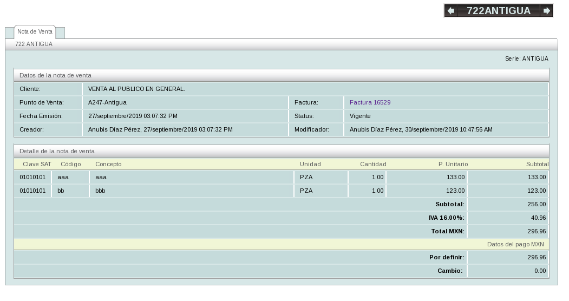Click the Clave SAT column header
The image size is (569, 301).
[x=37, y=164]
